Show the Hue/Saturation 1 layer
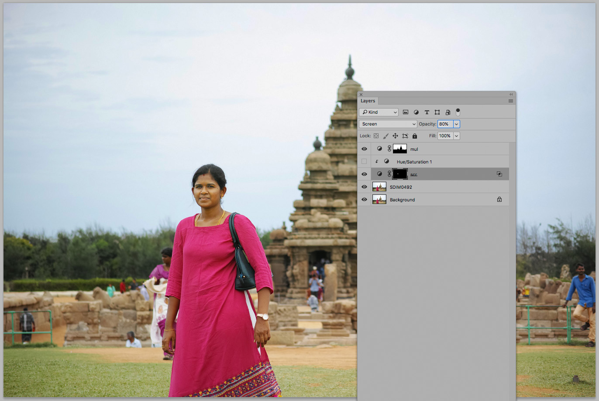 click(x=364, y=161)
